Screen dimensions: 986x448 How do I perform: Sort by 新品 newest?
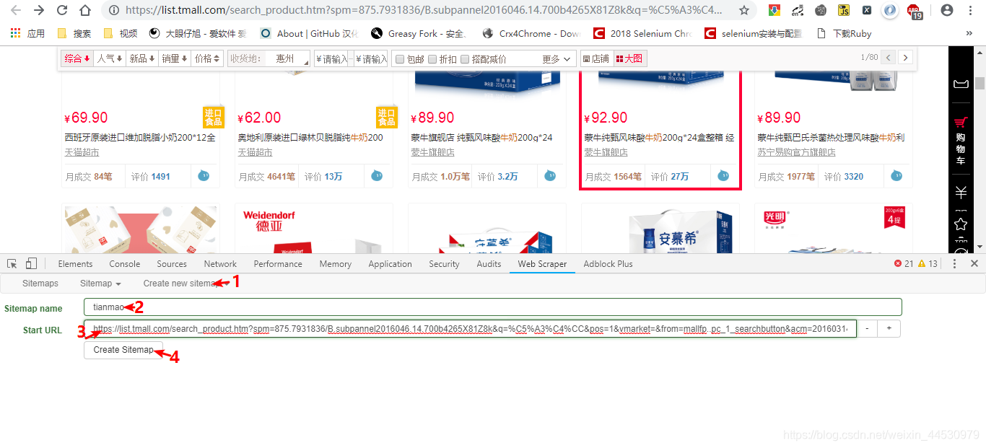pos(142,58)
